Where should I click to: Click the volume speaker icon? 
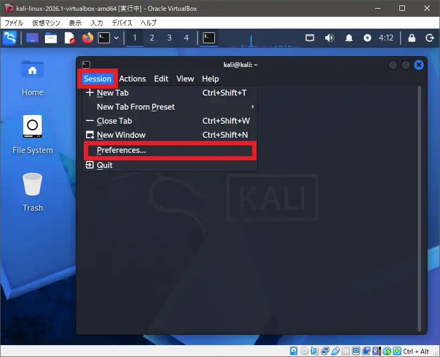[329, 38]
